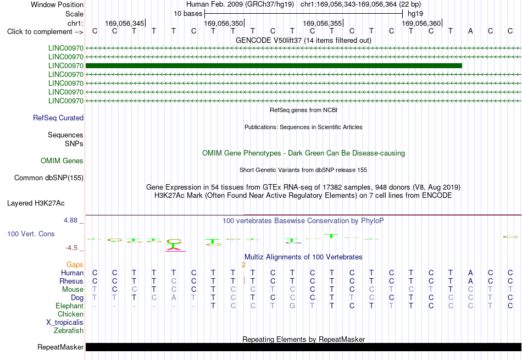
Task: Click the '-4.5' PhyloP lower scale value
Action: click(71, 248)
